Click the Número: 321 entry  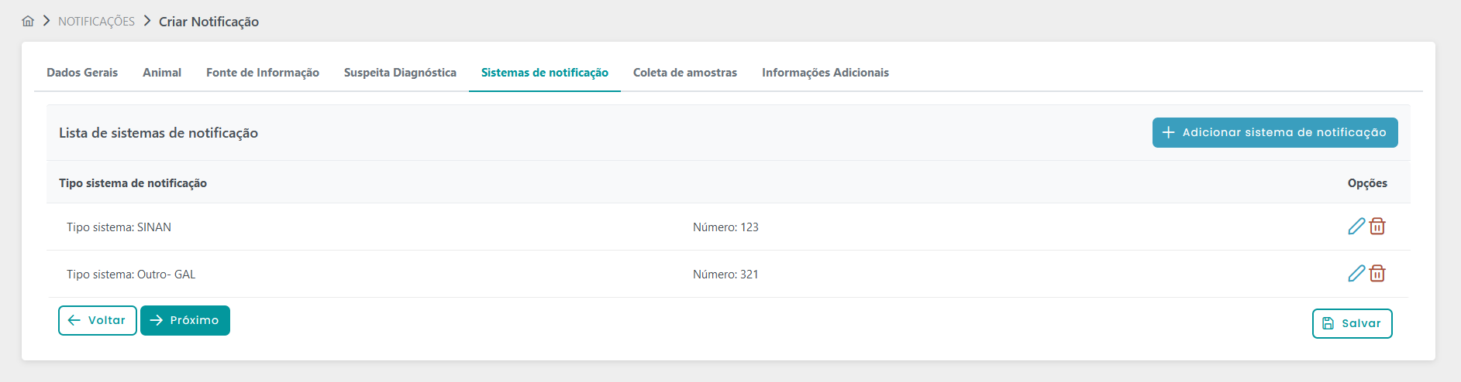point(725,275)
